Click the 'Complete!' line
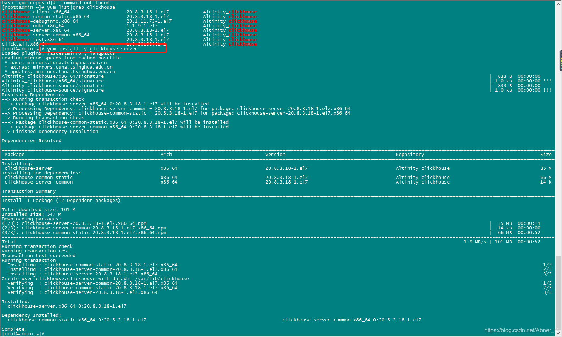 click(15, 329)
